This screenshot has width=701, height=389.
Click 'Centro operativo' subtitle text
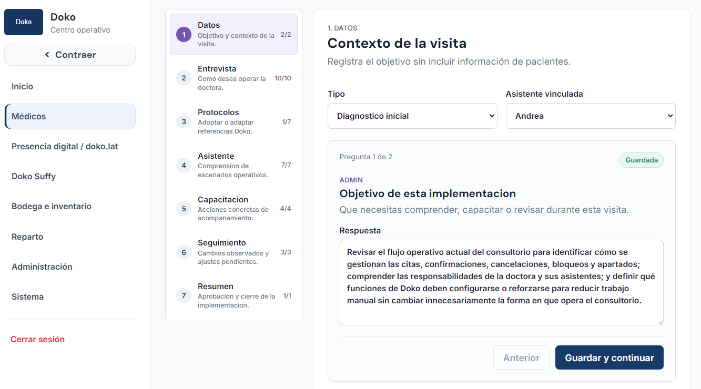coord(80,30)
